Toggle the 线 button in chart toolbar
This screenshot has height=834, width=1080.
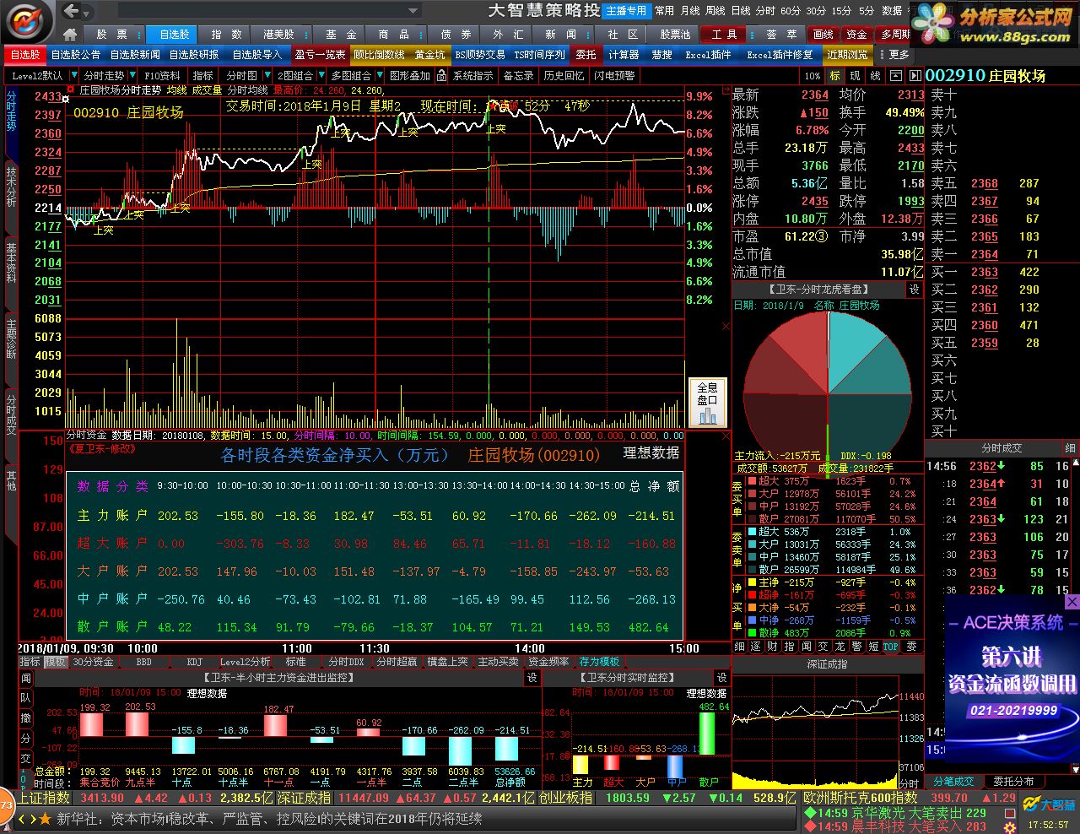(x=875, y=76)
